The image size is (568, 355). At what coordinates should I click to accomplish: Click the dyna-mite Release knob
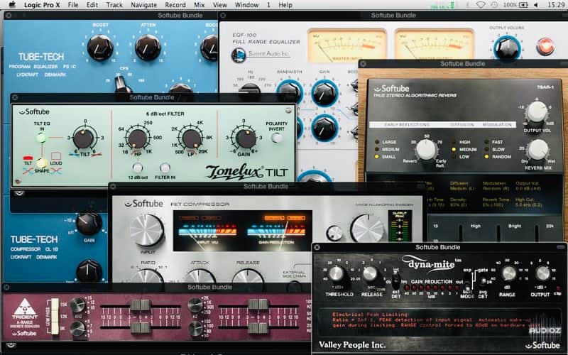coord(370,274)
